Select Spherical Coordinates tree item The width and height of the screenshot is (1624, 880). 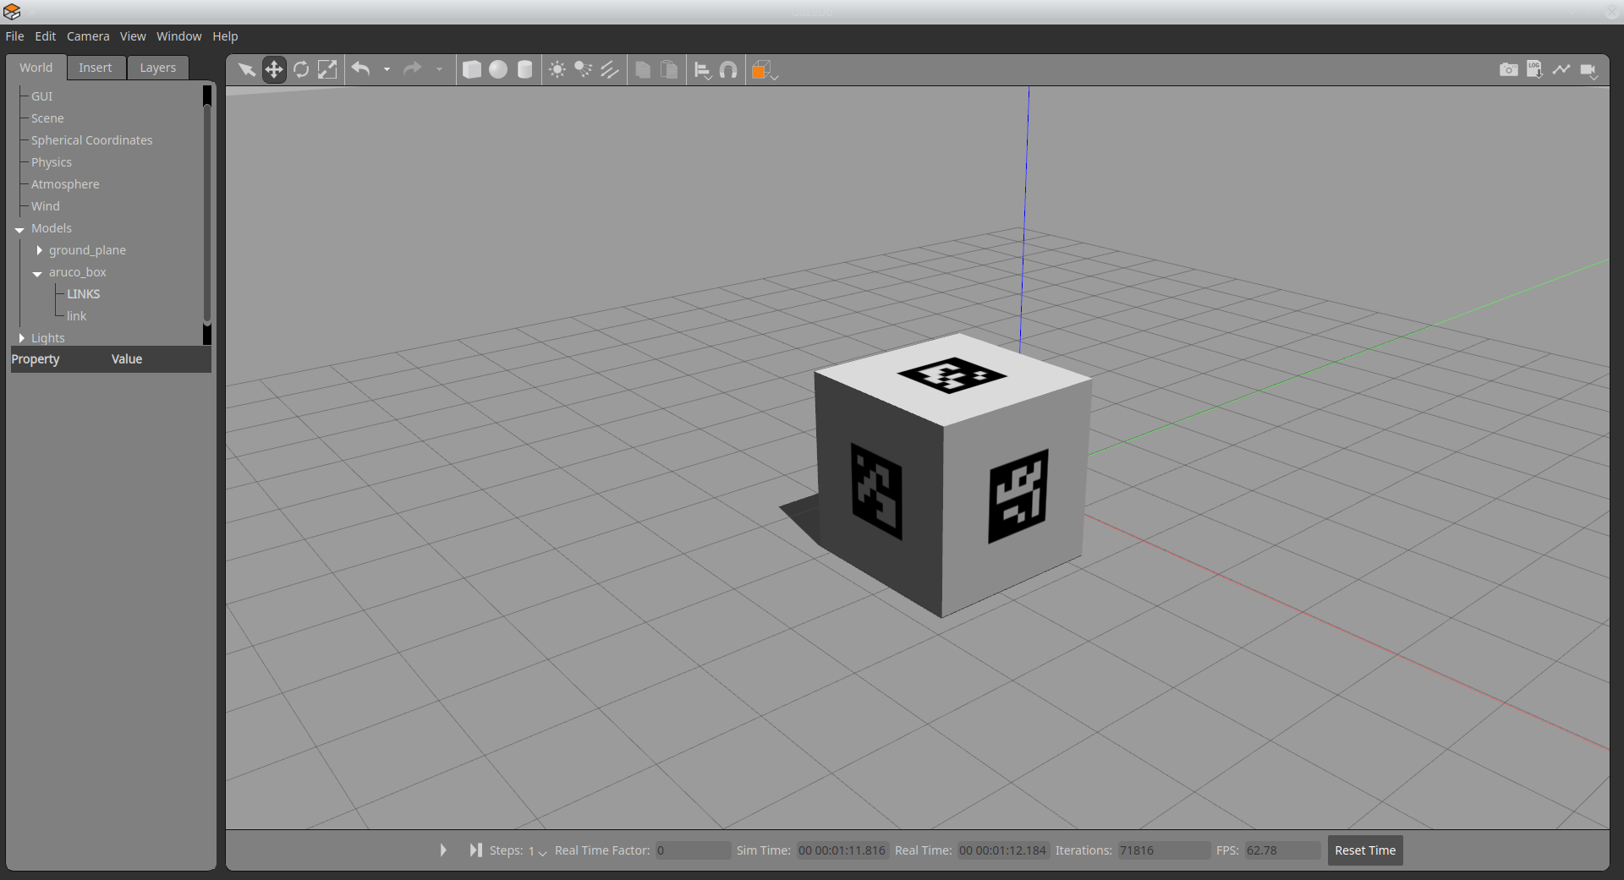point(91,140)
